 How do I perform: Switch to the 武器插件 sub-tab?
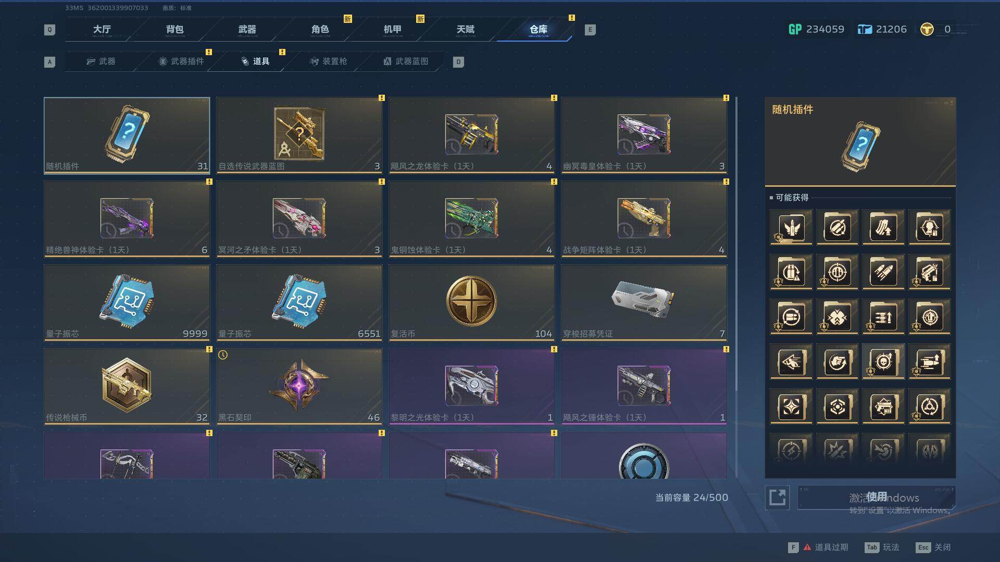pos(181,61)
